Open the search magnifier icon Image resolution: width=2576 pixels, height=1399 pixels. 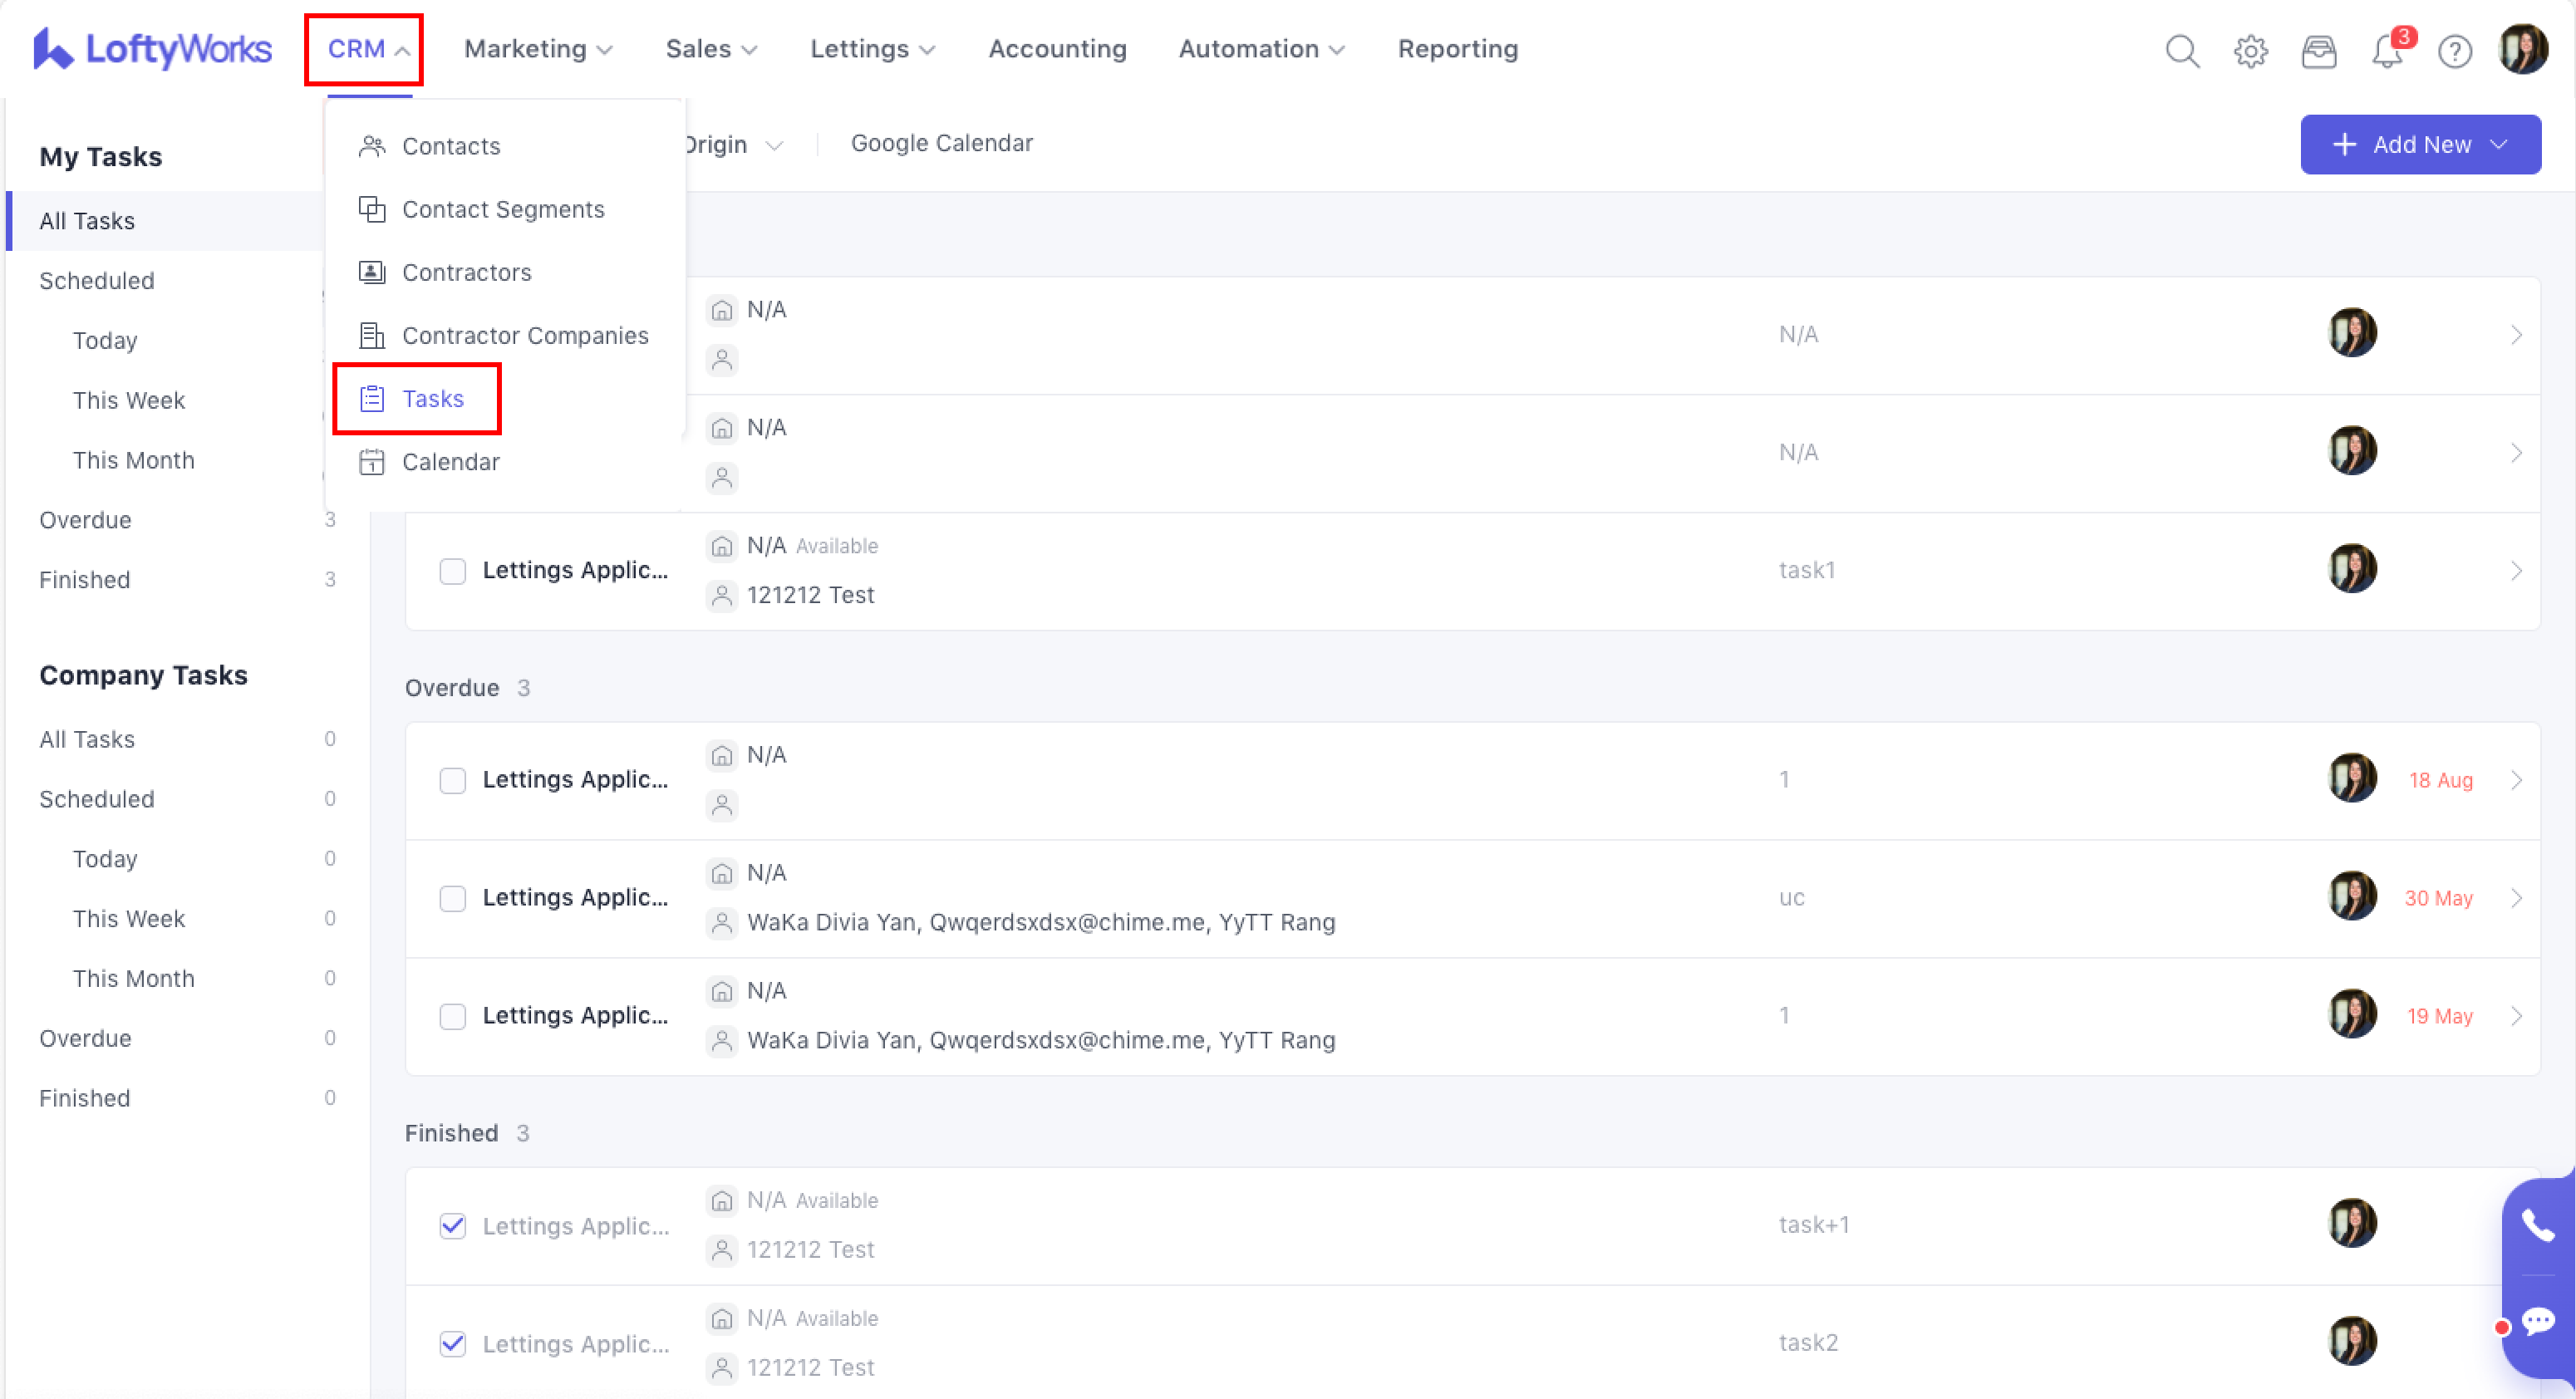coord(2182,50)
